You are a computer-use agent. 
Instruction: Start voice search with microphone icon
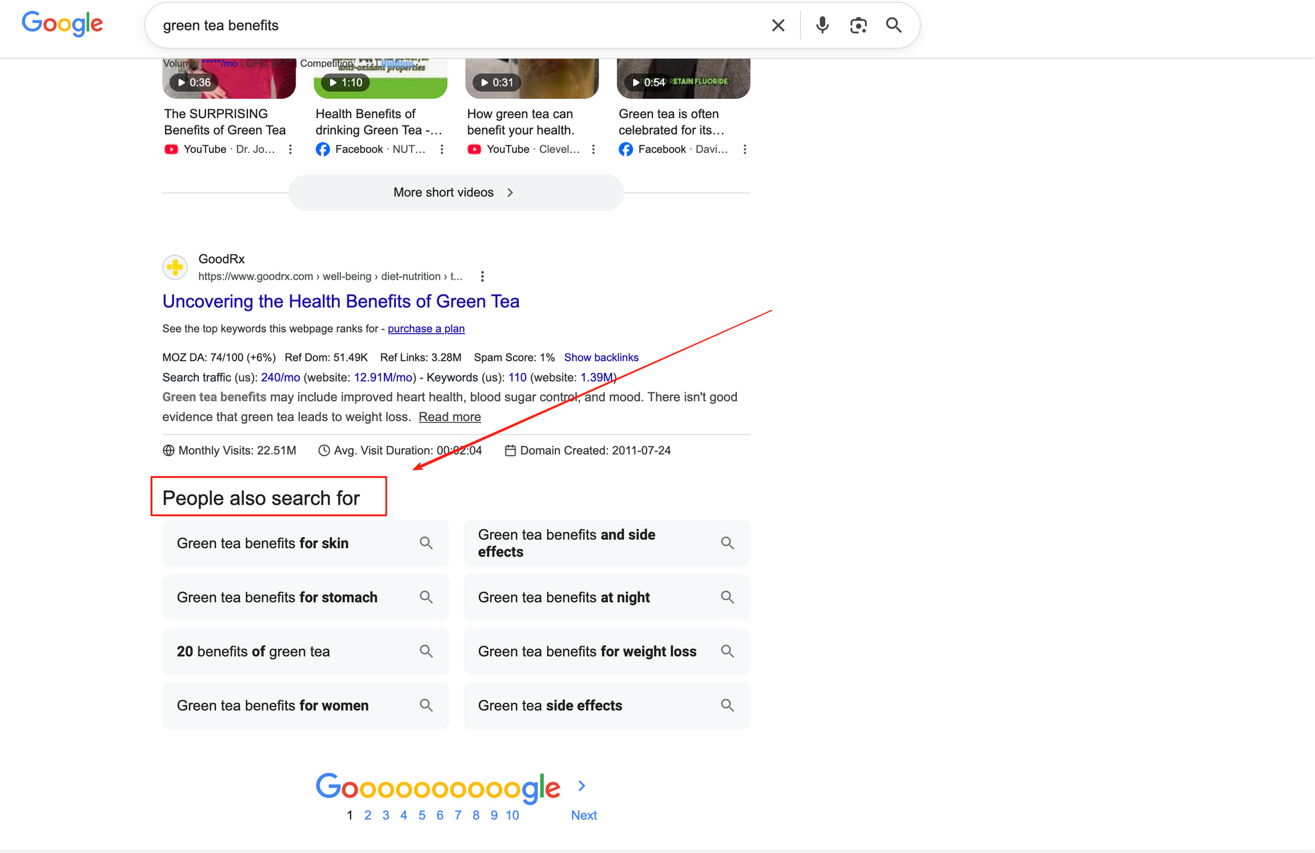pyautogui.click(x=822, y=26)
